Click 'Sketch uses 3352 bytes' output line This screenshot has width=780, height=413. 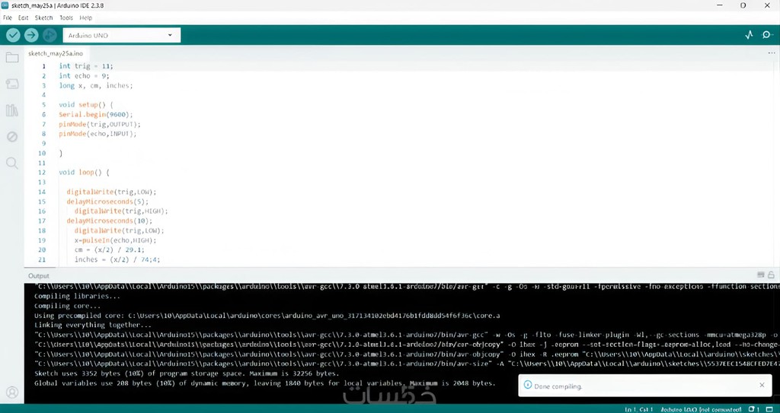(x=187, y=373)
